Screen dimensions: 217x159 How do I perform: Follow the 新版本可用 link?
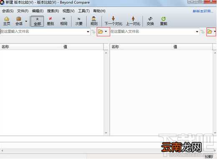click(x=203, y=11)
